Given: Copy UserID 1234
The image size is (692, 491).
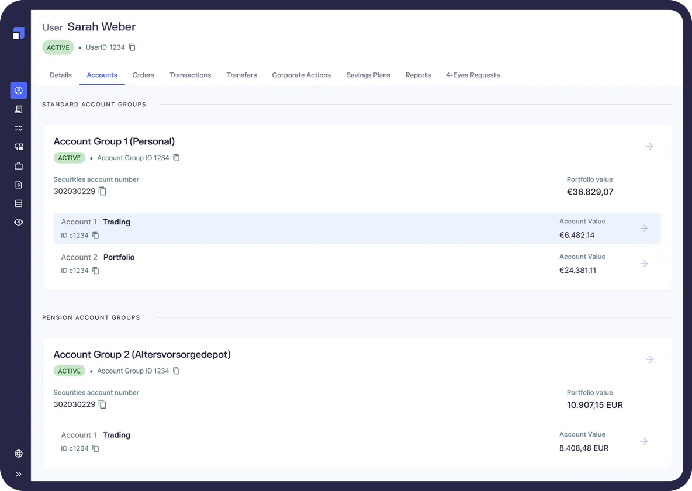Looking at the screenshot, I should click(x=132, y=47).
